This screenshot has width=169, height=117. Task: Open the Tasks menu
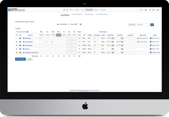(x=71, y=10)
